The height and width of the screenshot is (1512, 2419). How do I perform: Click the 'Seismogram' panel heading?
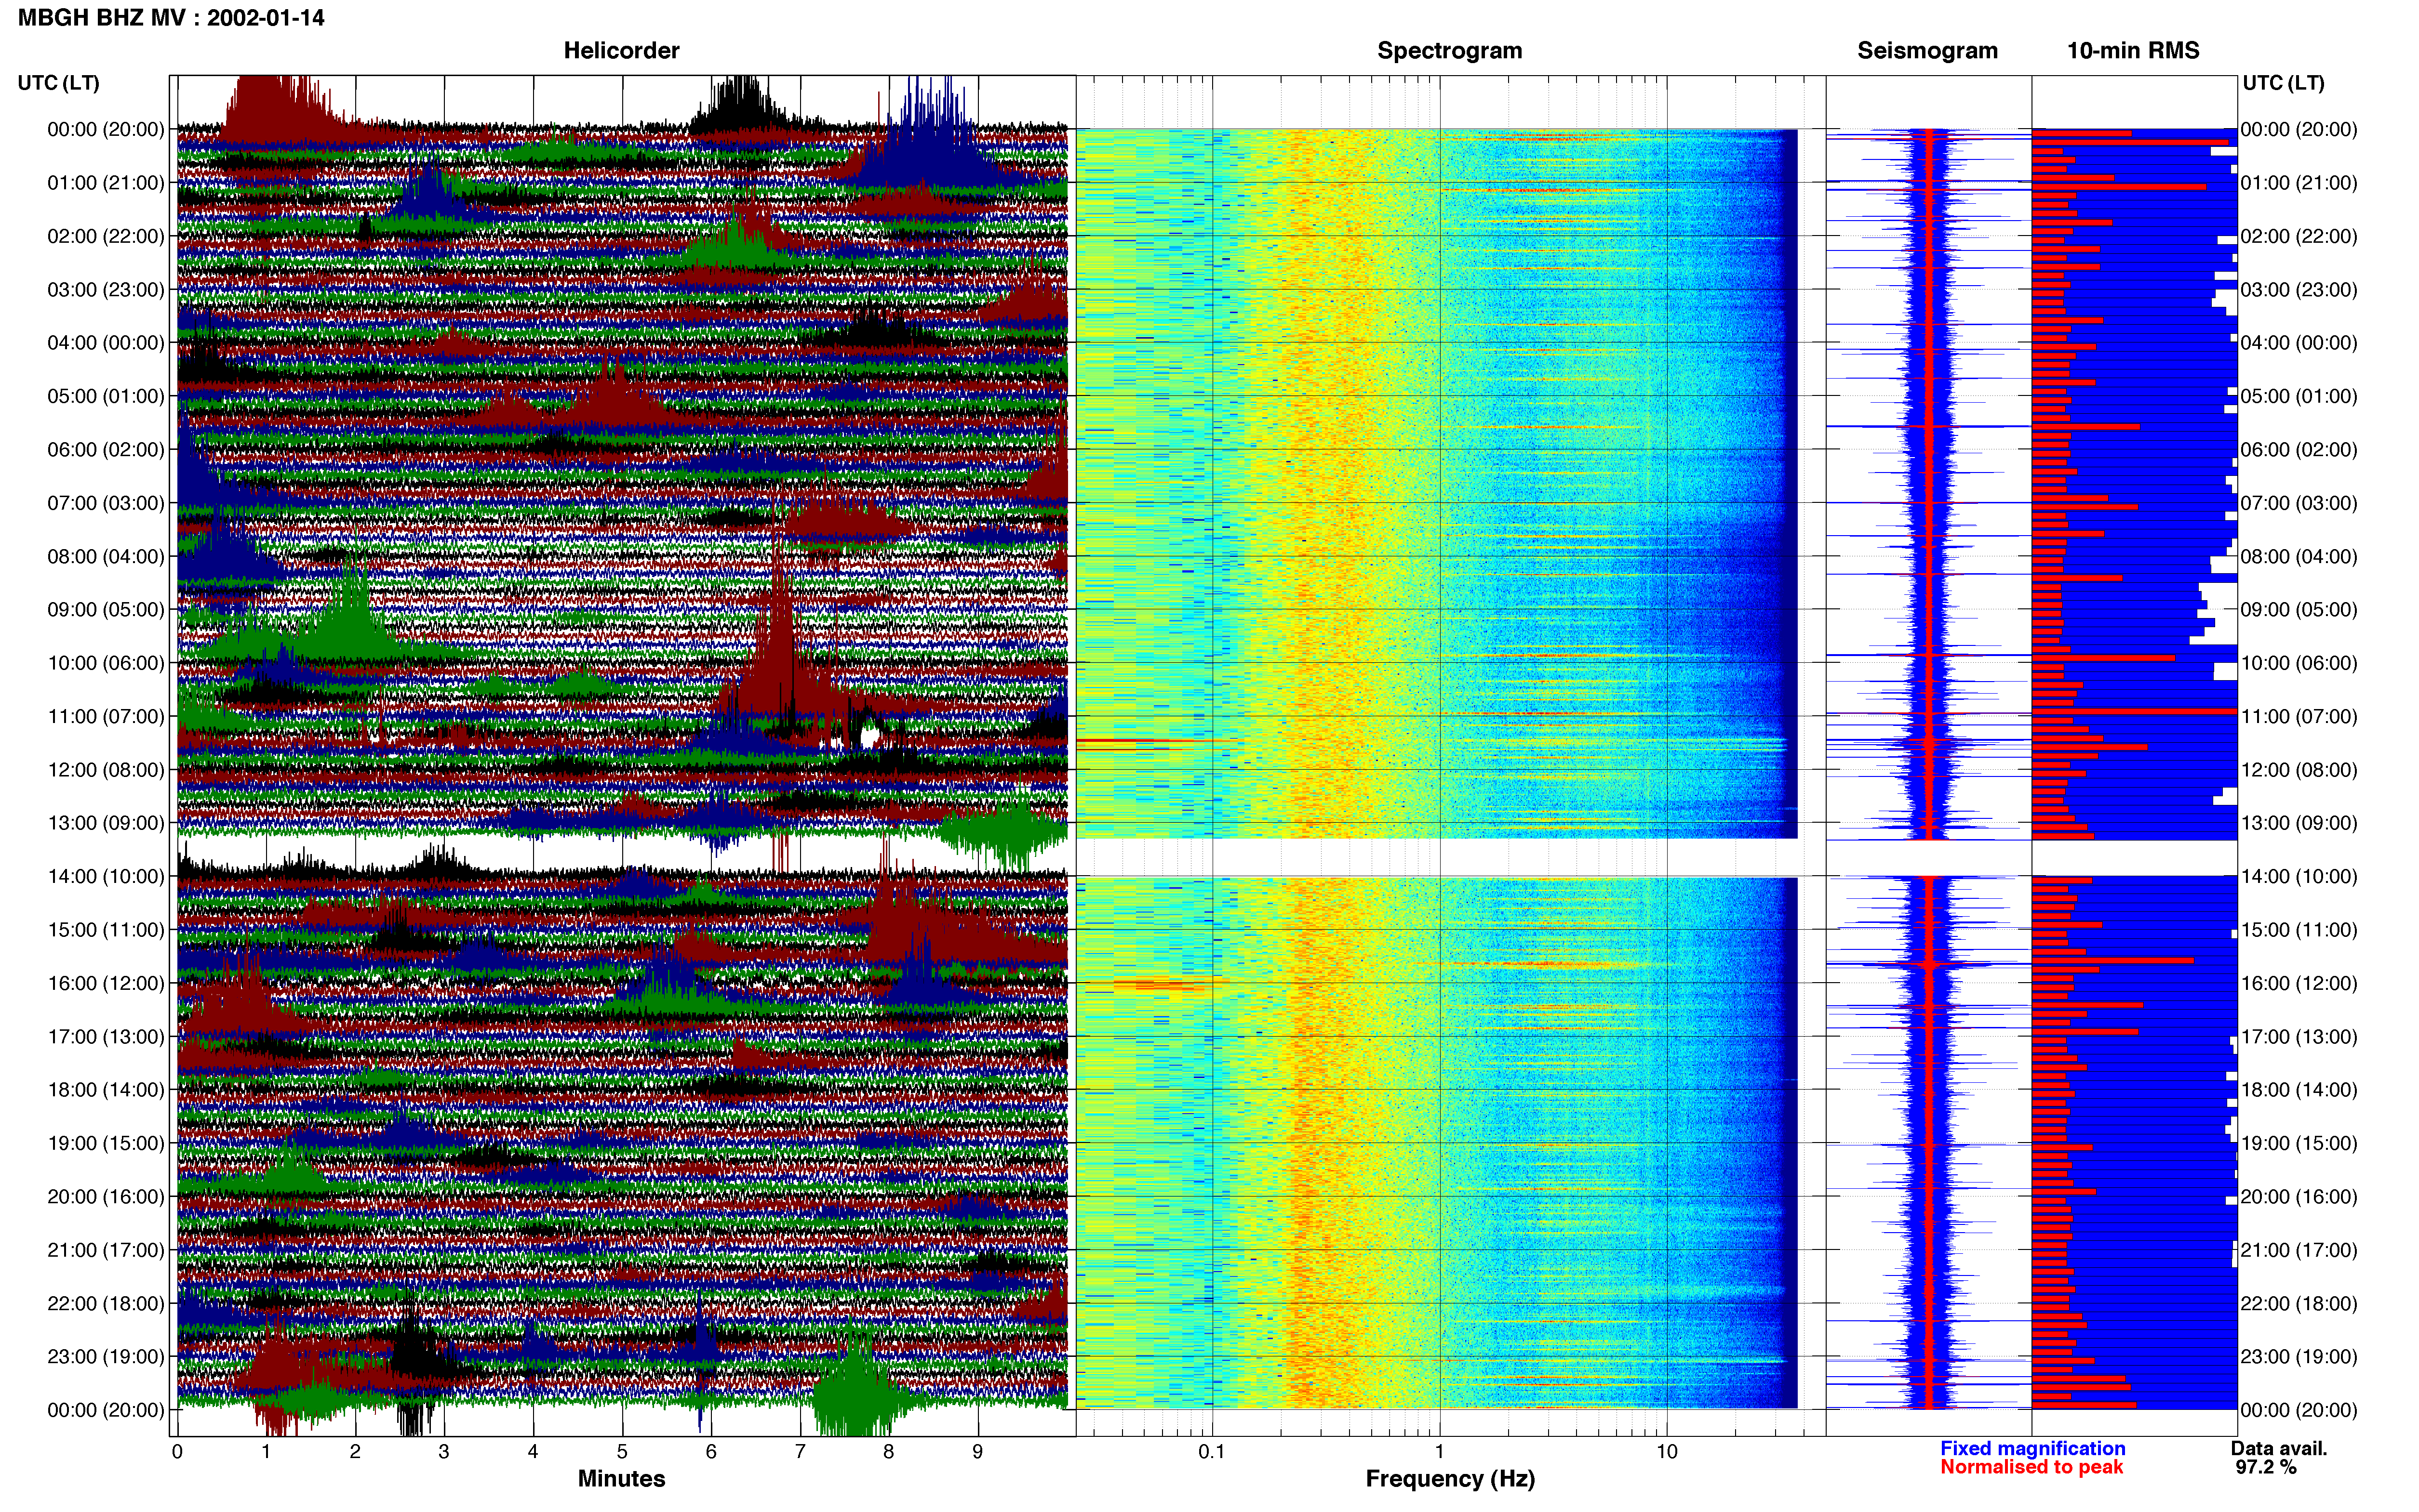[x=1927, y=51]
